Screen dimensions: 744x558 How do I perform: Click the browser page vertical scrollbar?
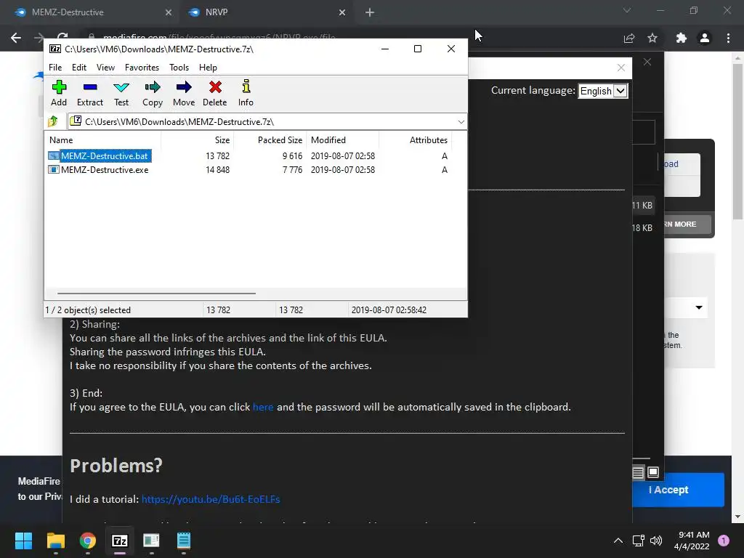tap(737, 142)
